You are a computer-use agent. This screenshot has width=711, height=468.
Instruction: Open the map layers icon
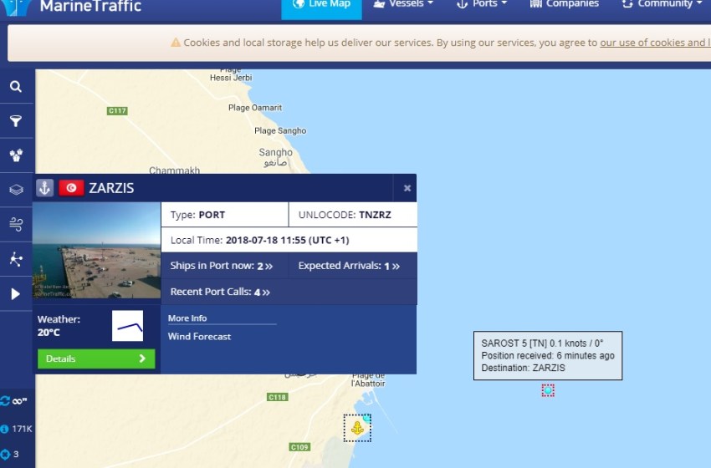pyautogui.click(x=16, y=190)
